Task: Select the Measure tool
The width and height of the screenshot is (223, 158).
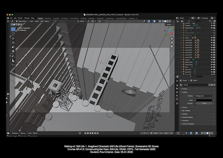Action: (13, 61)
